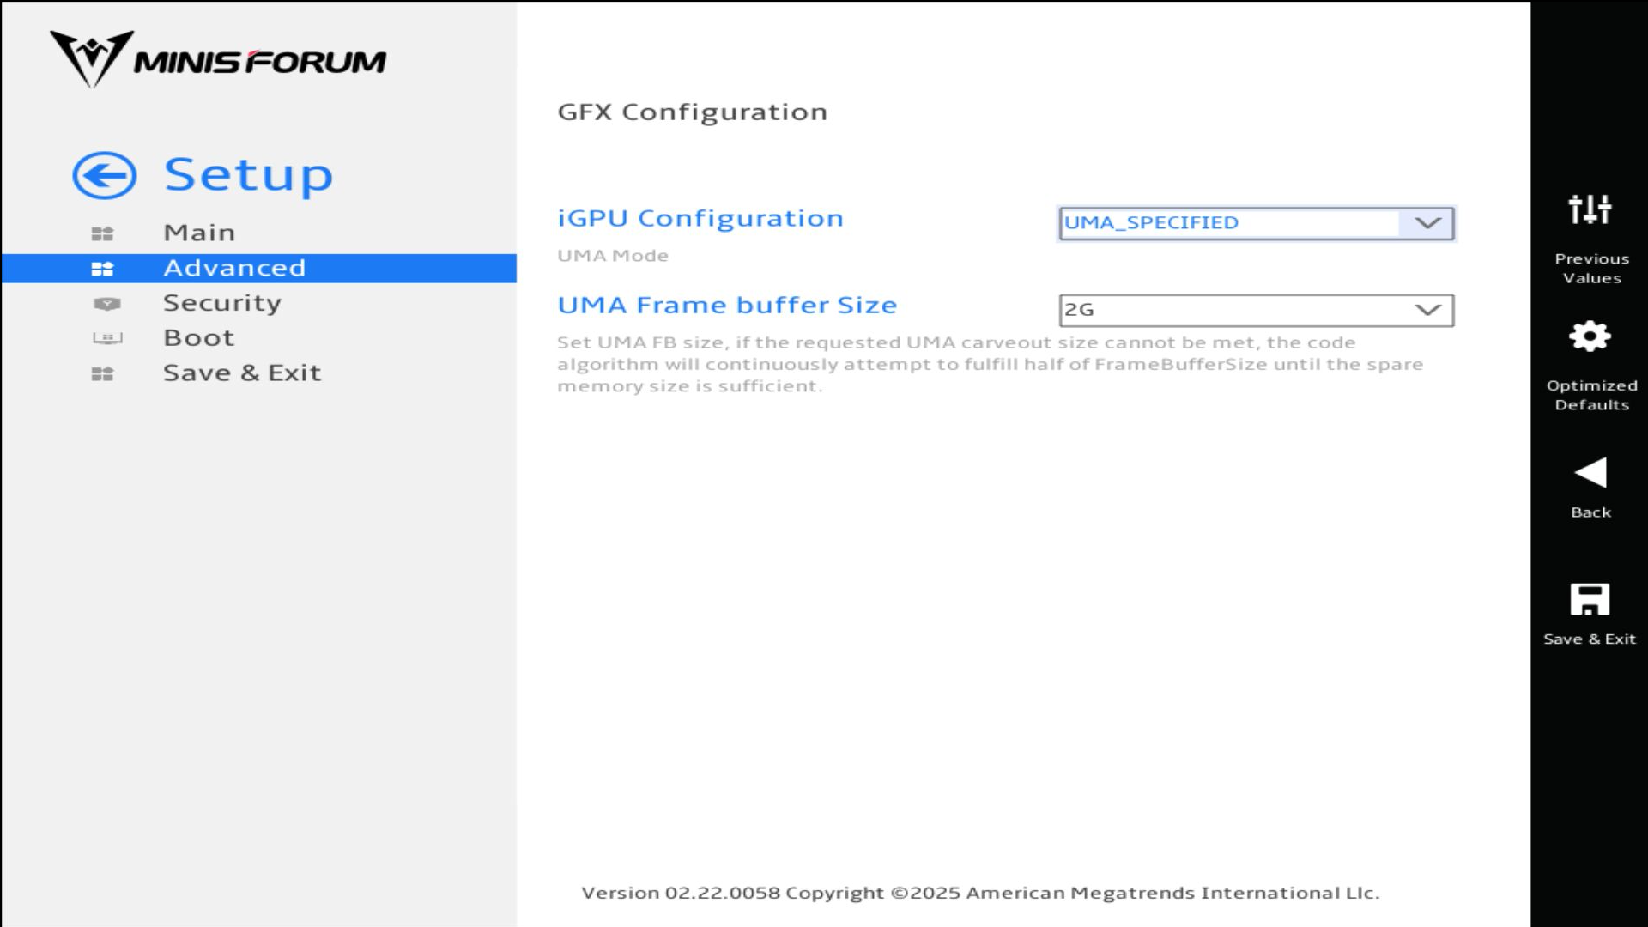
Task: Click the Minisforum logo
Action: tap(218, 59)
